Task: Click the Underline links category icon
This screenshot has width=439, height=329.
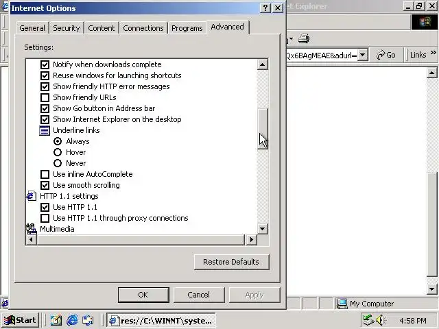Action: tap(45, 130)
